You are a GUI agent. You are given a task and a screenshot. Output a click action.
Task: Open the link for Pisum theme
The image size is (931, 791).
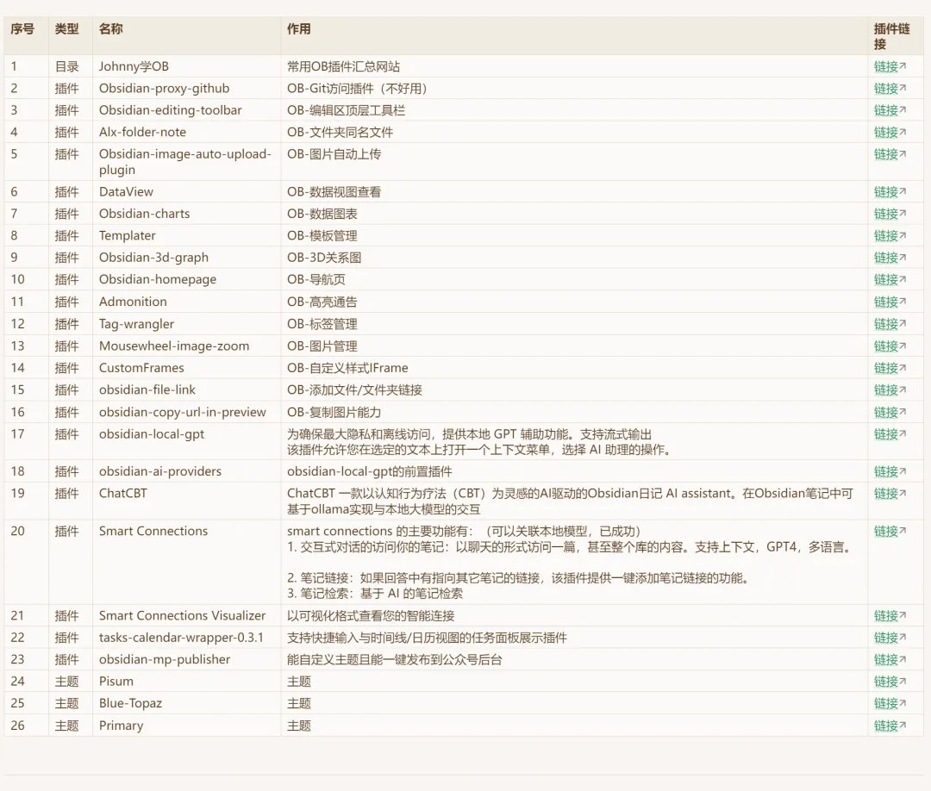[x=890, y=682]
